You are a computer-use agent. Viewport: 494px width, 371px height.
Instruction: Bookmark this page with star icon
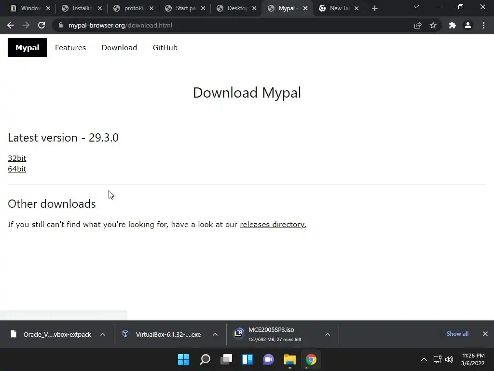coord(433,25)
